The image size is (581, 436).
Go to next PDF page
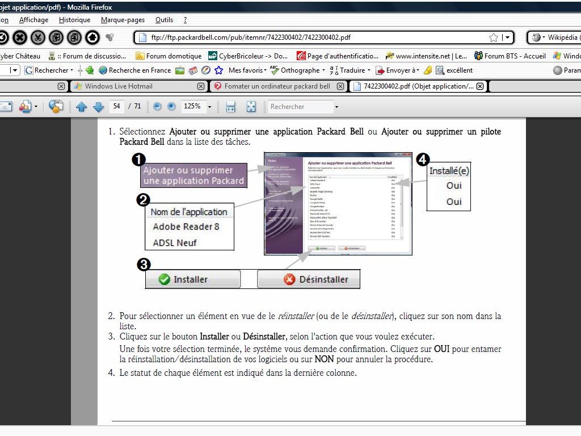click(x=98, y=107)
